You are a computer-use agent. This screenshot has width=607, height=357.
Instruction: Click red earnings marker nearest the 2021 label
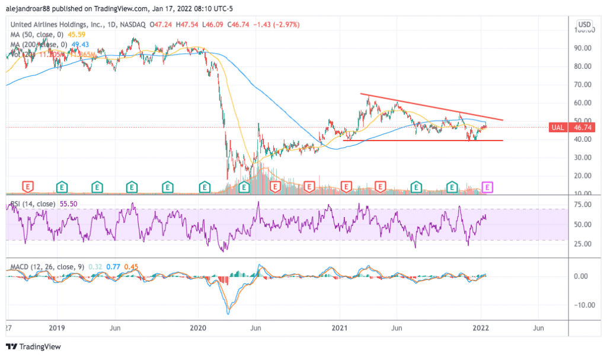tap(346, 187)
